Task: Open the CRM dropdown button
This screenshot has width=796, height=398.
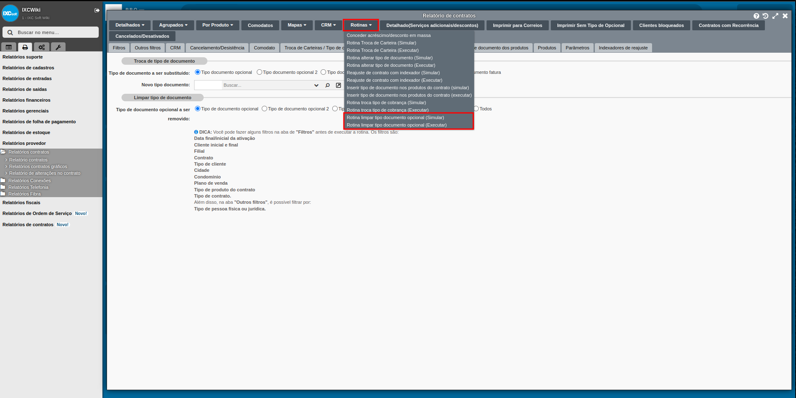Action: 329,25
